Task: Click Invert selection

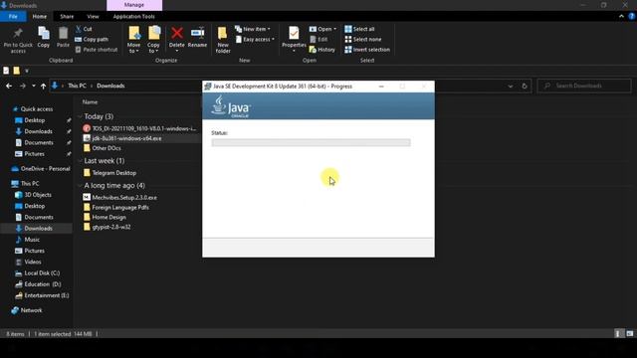Action: (x=367, y=50)
